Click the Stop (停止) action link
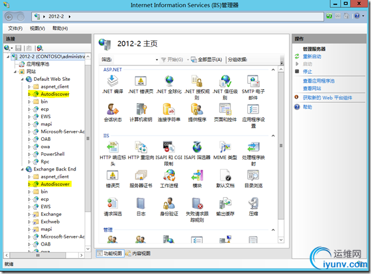Viewport: 371px width, 274px height. pos(307,71)
